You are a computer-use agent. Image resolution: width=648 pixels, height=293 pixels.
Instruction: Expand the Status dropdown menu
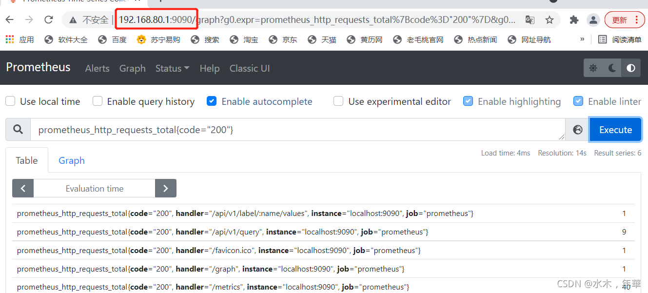pos(172,68)
